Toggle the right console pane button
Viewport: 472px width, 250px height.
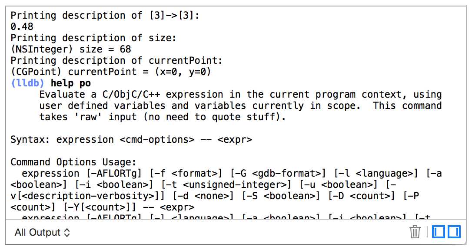tap(454, 232)
